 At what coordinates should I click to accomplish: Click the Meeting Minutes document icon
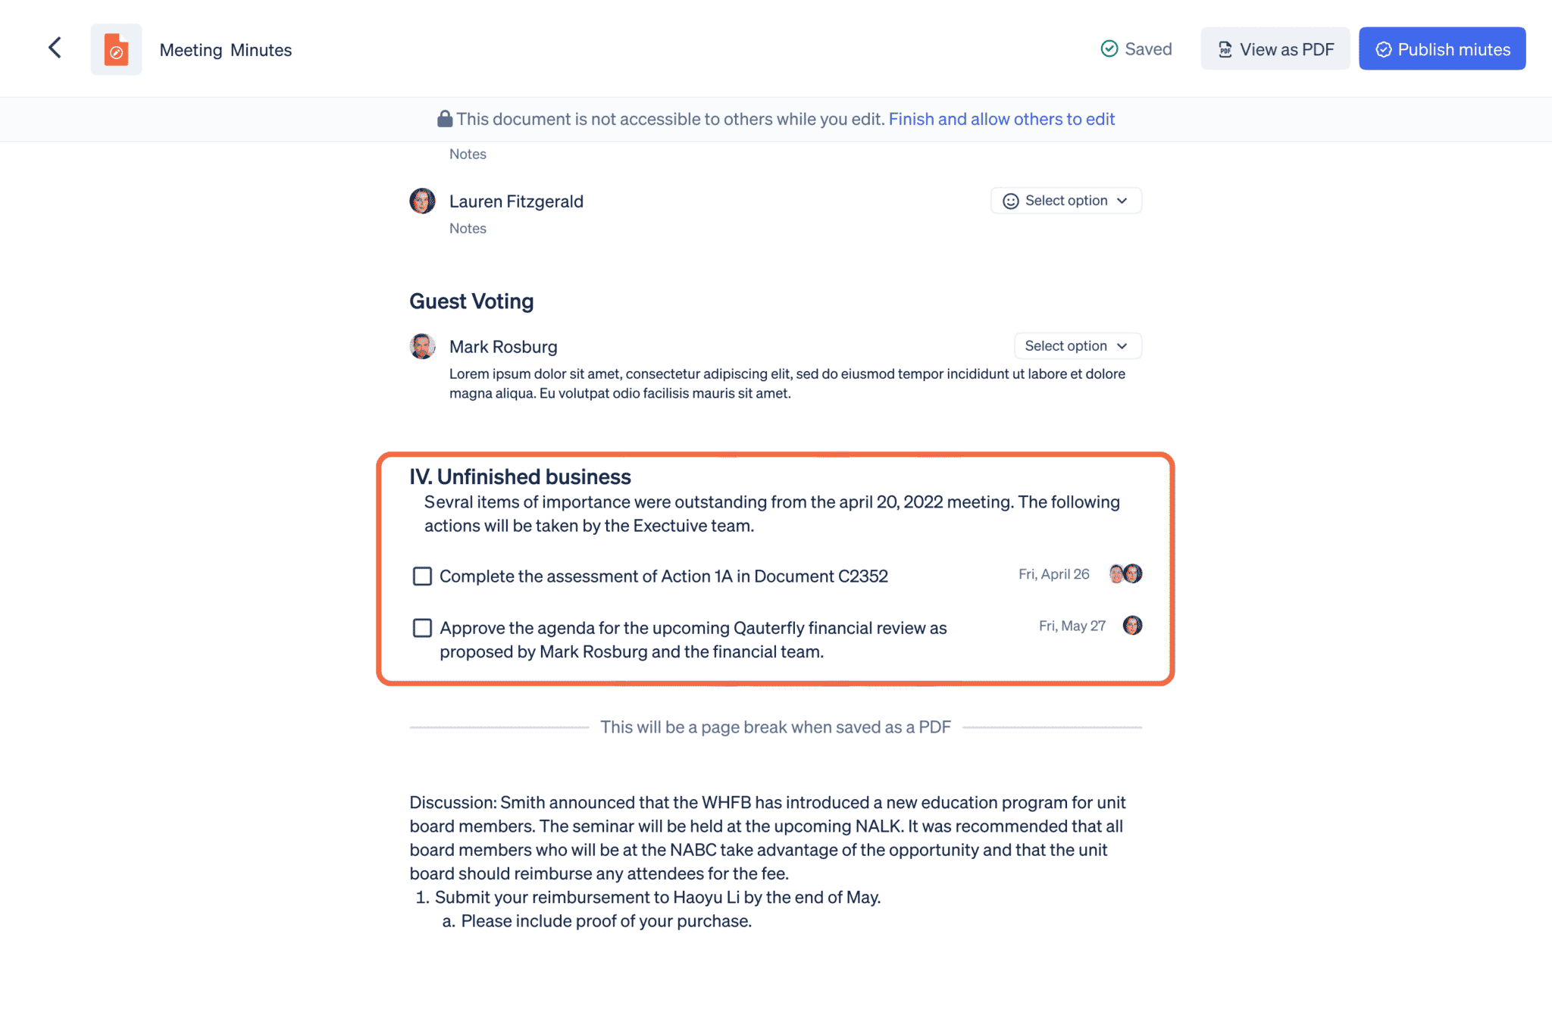[116, 48]
